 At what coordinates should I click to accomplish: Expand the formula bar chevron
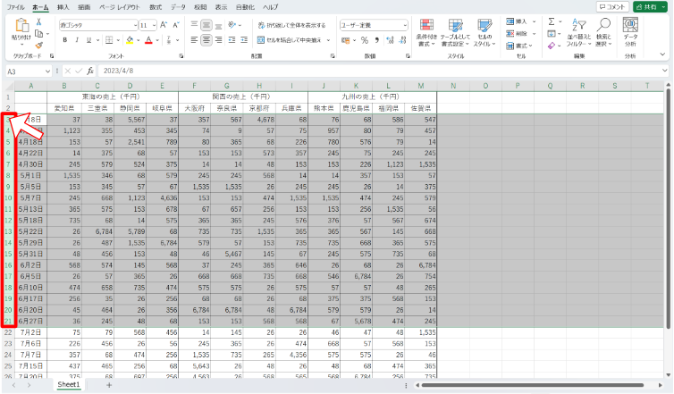click(x=664, y=71)
